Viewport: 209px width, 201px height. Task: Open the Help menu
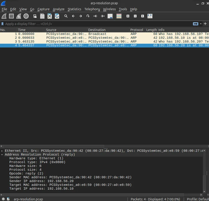pyautogui.click(x=133, y=9)
